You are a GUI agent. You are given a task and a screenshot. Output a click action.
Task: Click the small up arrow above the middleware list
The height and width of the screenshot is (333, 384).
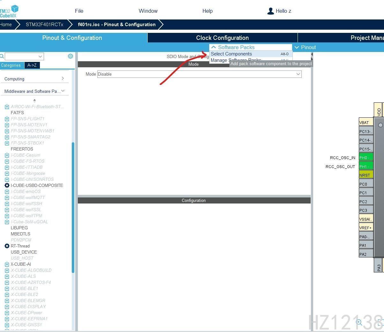(34, 100)
